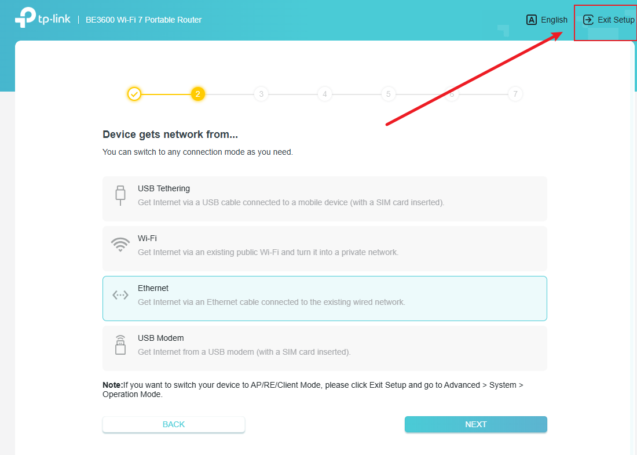The height and width of the screenshot is (455, 637).
Task: Go back with the BACK button
Action: [173, 424]
